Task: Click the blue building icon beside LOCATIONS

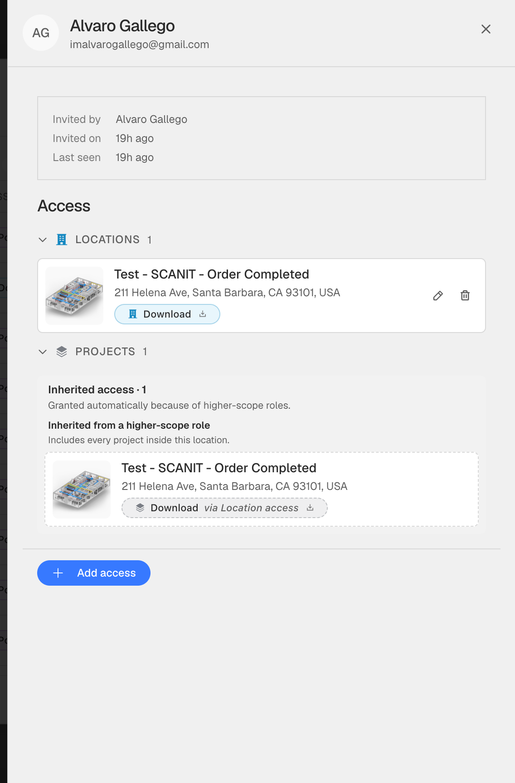Action: click(62, 240)
